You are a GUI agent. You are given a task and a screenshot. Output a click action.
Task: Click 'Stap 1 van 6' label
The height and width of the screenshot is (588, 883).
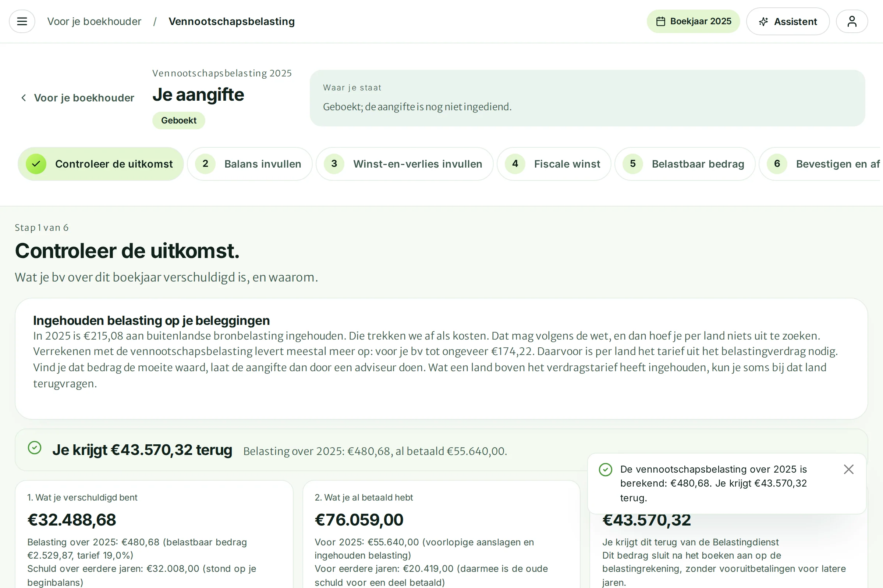point(42,227)
